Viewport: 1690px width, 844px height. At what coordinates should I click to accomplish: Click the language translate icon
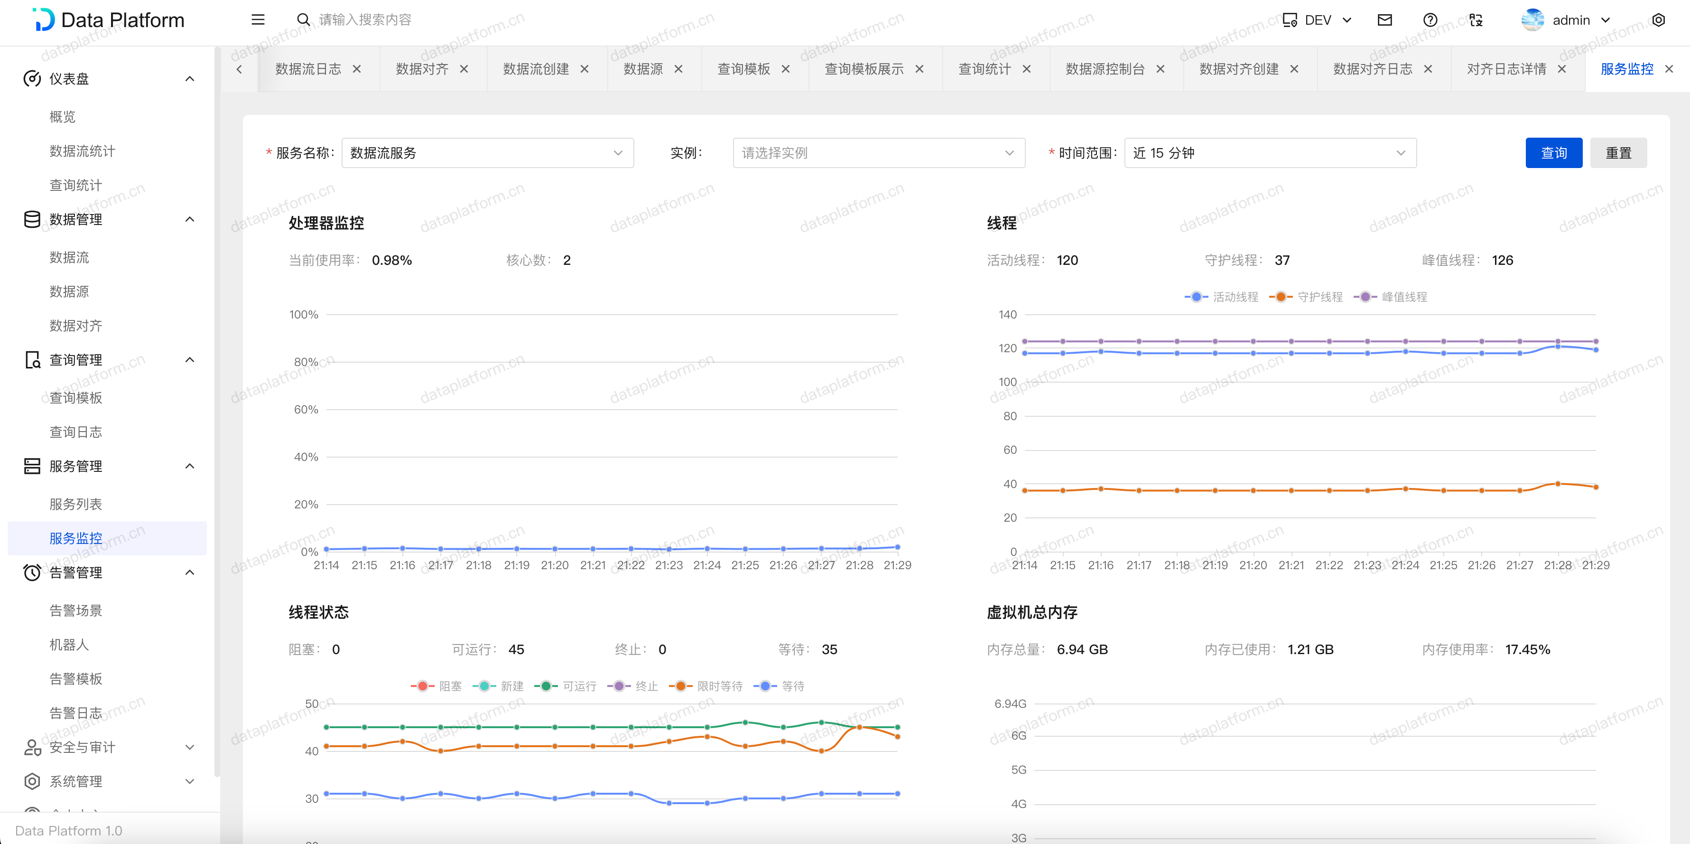1476,19
